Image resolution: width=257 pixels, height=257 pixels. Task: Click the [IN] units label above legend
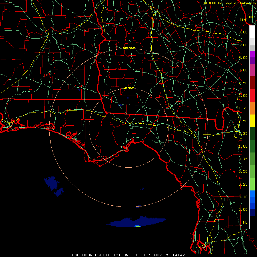[244, 20]
